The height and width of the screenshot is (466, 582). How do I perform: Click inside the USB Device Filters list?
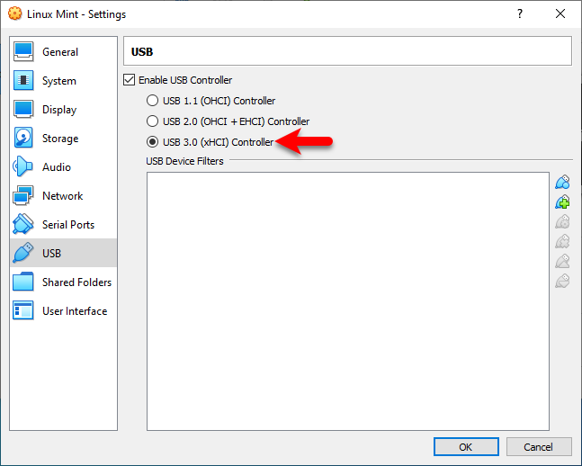[348, 301]
